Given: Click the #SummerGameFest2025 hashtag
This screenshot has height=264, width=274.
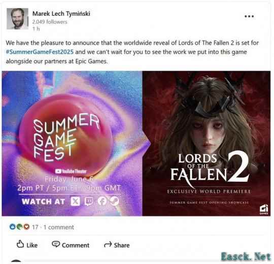Looking at the screenshot, I should (40, 52).
